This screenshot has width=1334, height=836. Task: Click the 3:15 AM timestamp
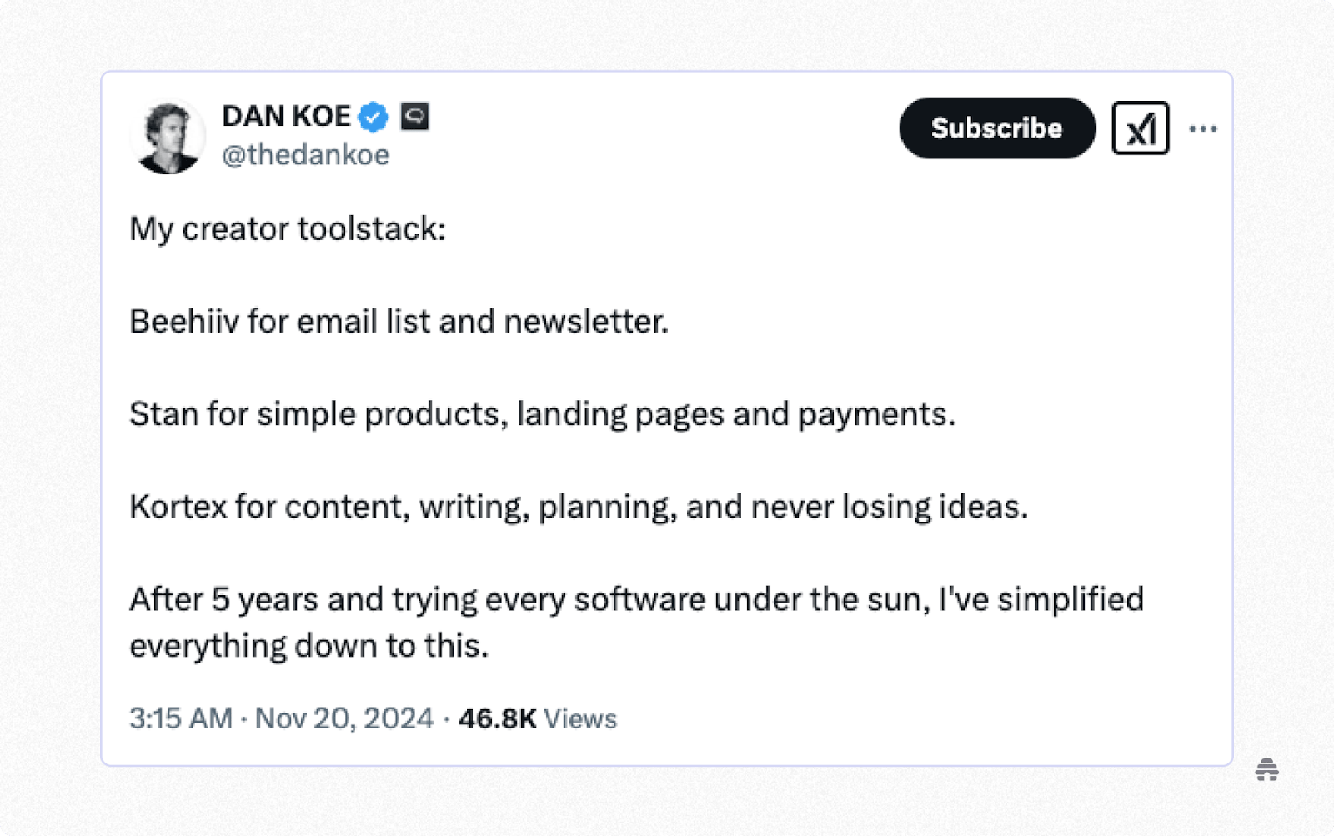click(x=181, y=718)
